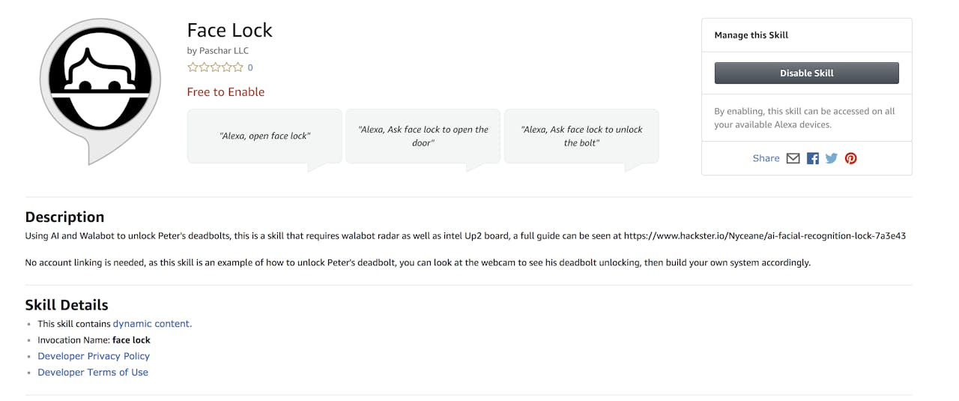Screen dimensions: 959x401
Task: Open the dynamic content link
Action: [x=152, y=324]
